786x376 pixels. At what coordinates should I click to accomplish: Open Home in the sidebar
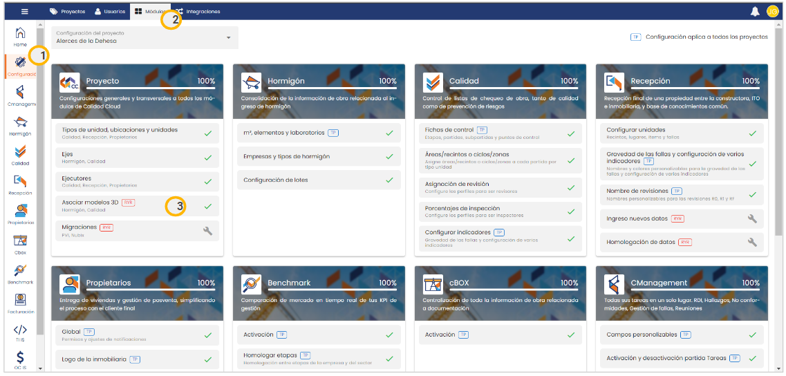pos(20,37)
